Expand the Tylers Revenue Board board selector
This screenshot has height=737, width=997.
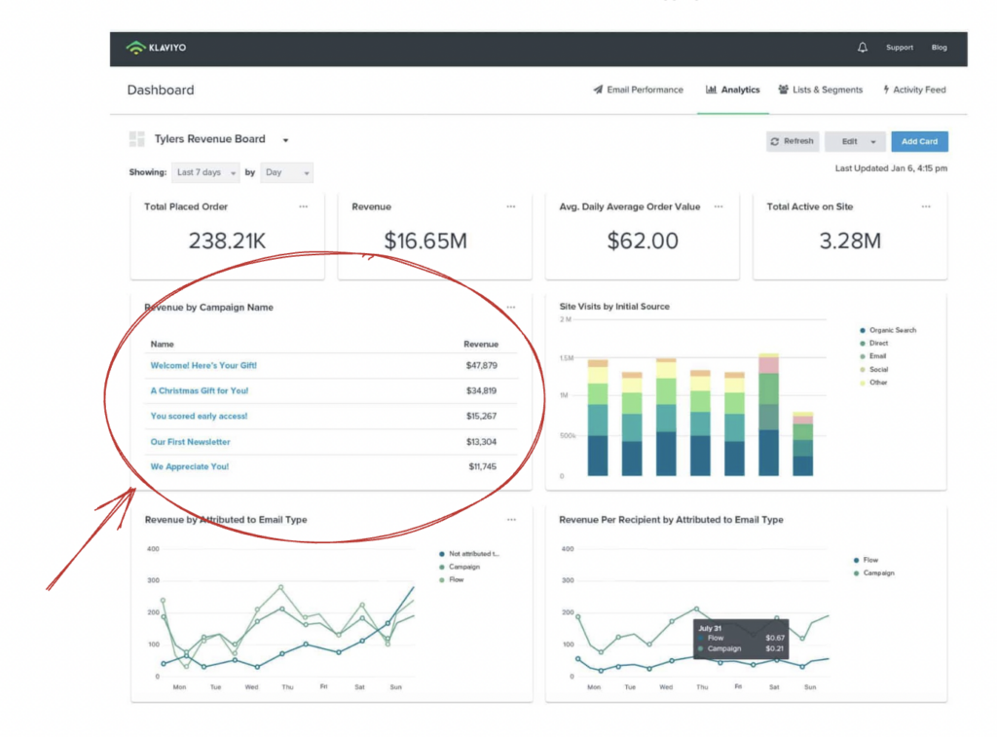tap(283, 139)
